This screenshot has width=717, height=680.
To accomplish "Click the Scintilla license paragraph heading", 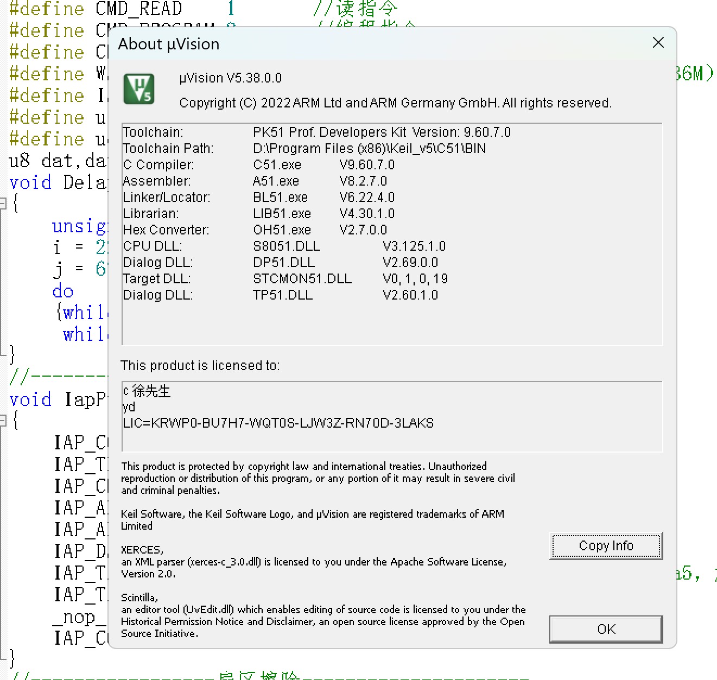I will (x=139, y=598).
